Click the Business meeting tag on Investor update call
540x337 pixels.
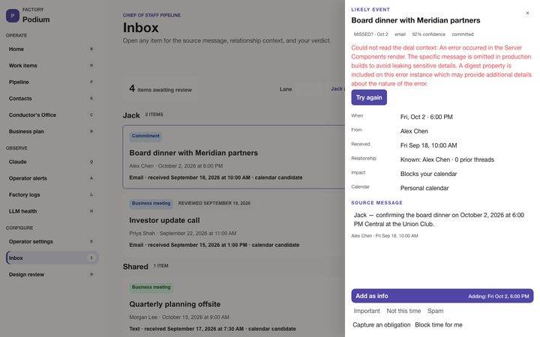point(151,204)
